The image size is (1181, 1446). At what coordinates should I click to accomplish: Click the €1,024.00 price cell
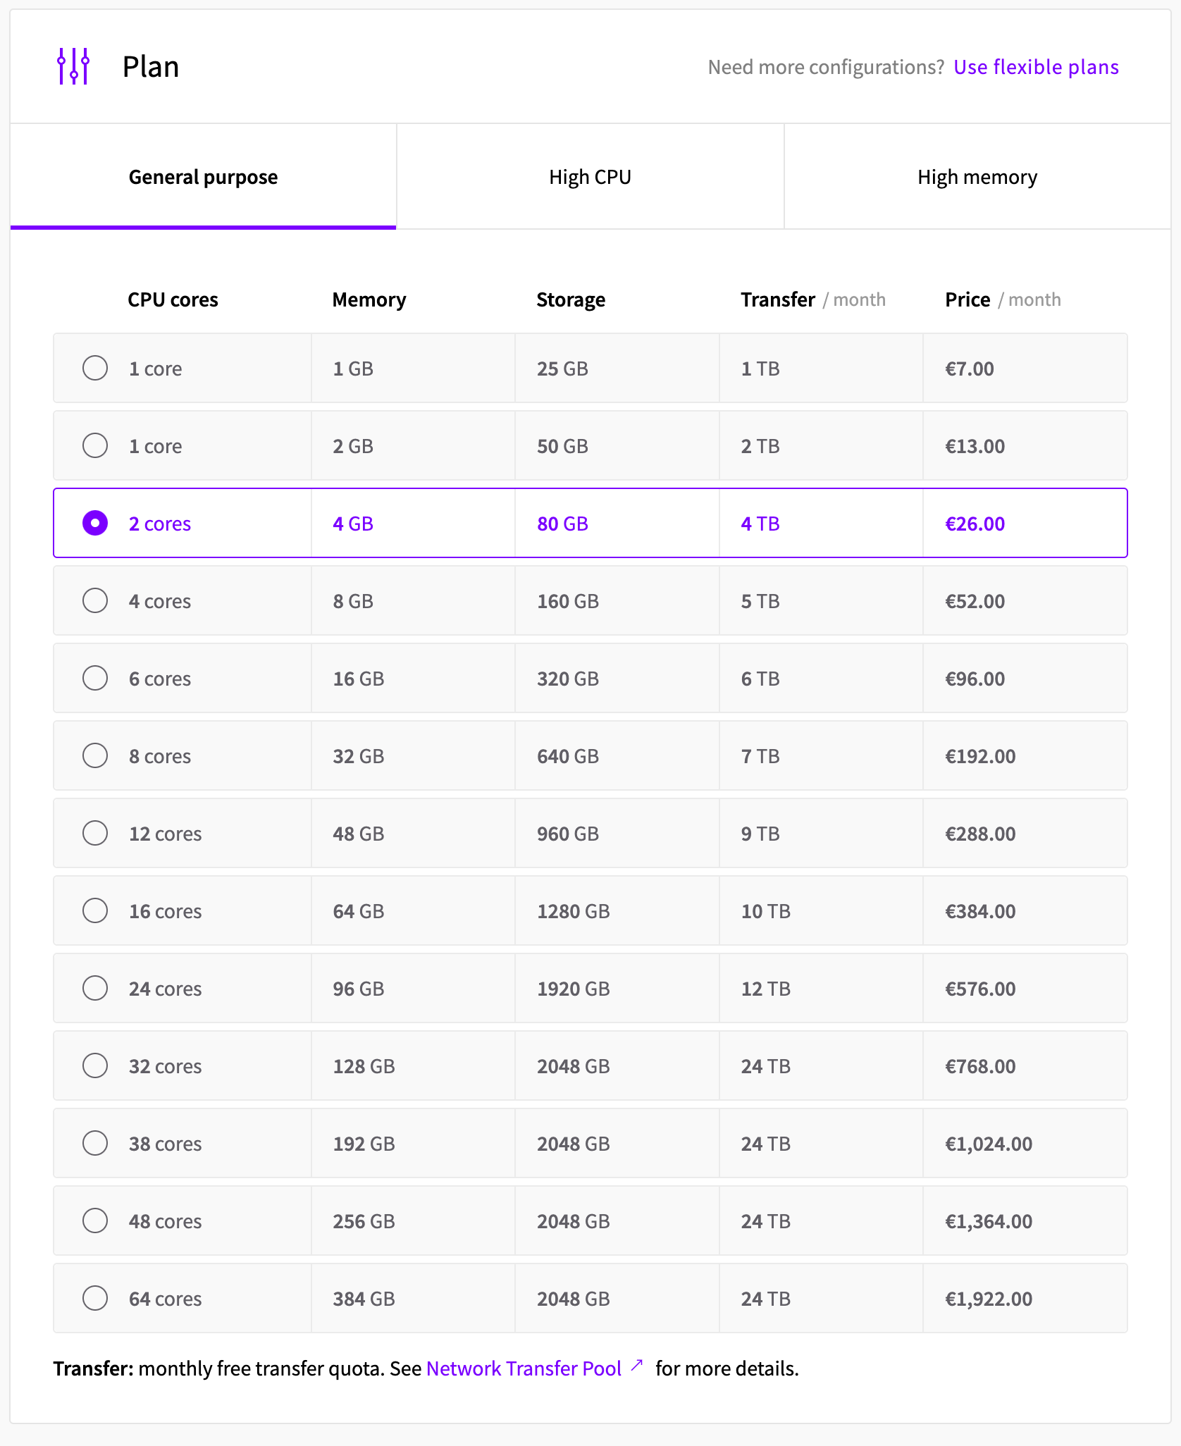click(x=1025, y=1143)
